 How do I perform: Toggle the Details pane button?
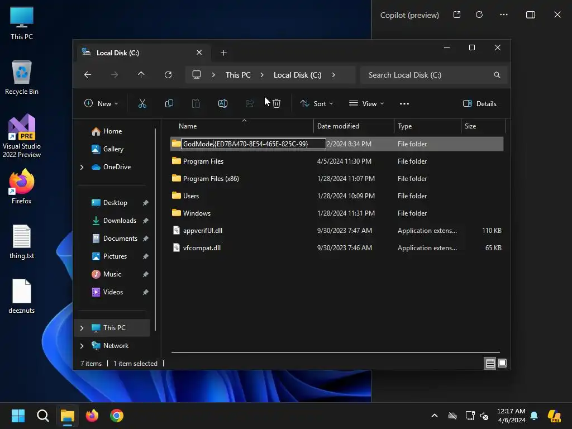tap(479, 103)
